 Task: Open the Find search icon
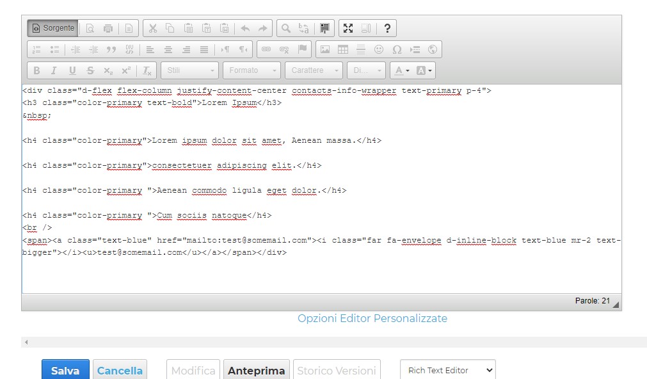285,28
